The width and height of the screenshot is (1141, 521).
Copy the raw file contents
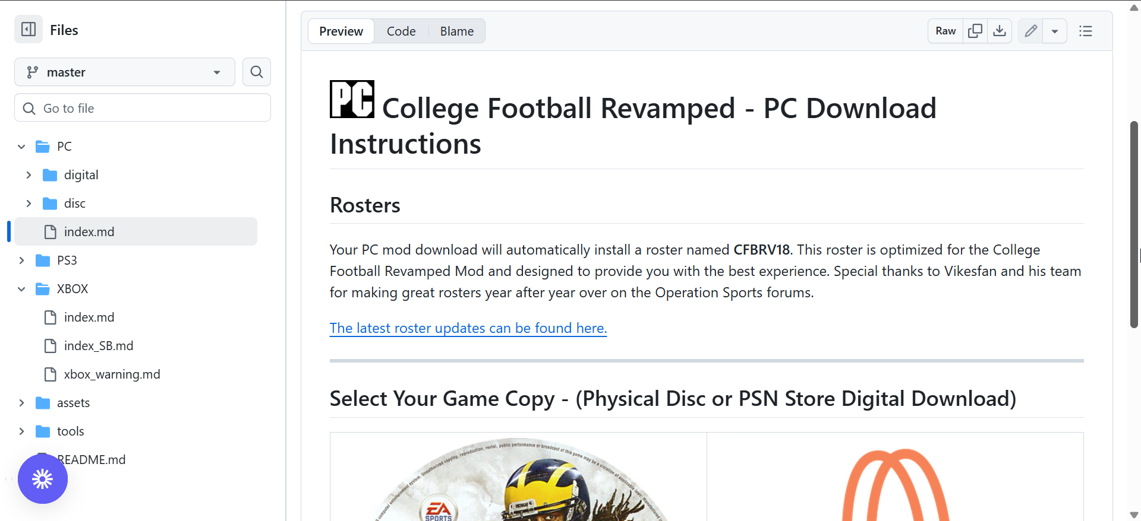coord(975,31)
